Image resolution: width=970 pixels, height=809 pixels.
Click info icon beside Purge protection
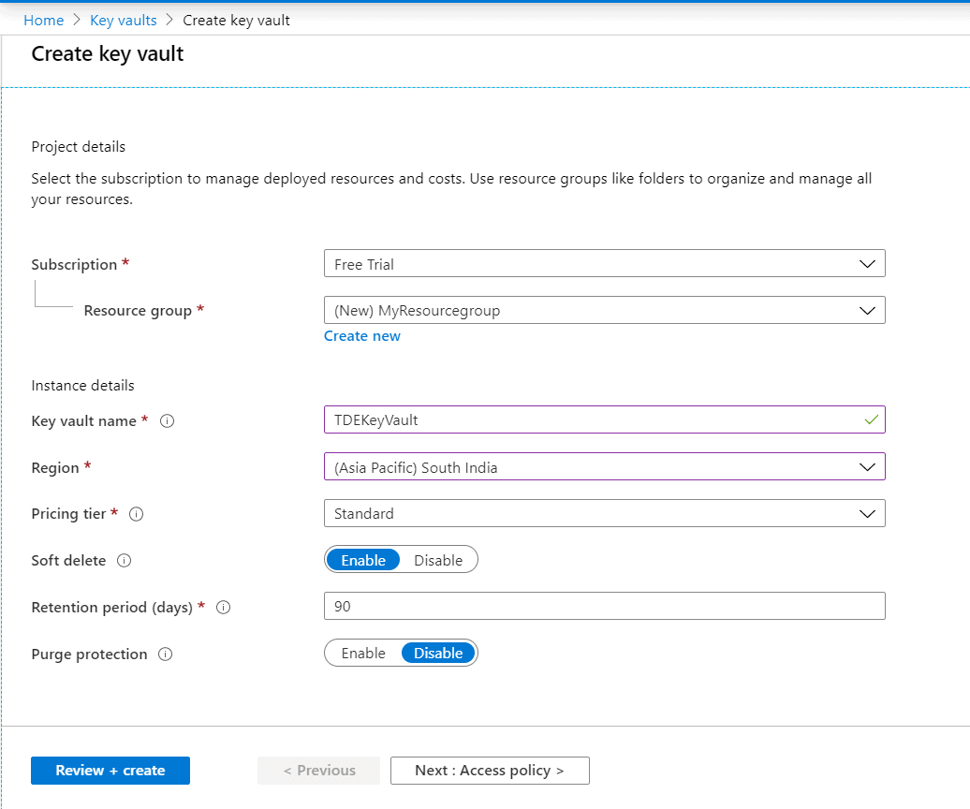[166, 655]
